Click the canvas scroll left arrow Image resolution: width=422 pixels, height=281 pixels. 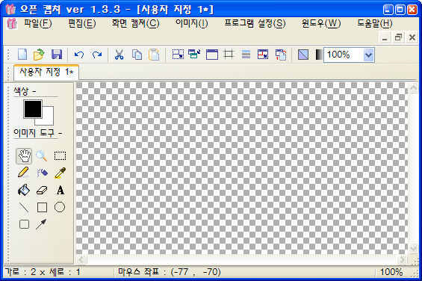coord(81,259)
